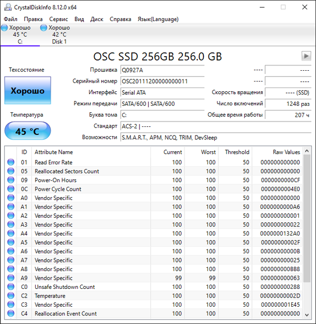
Task: Click the scrollbar up arrow in attribute list
Action: [x=307, y=151]
